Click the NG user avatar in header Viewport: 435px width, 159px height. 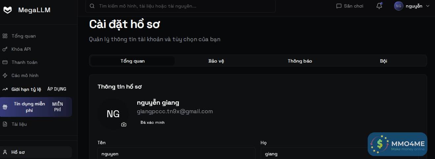coord(398,6)
